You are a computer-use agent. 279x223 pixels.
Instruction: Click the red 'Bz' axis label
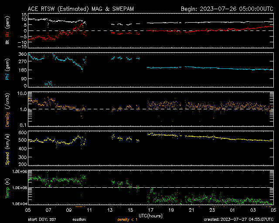click(7, 34)
